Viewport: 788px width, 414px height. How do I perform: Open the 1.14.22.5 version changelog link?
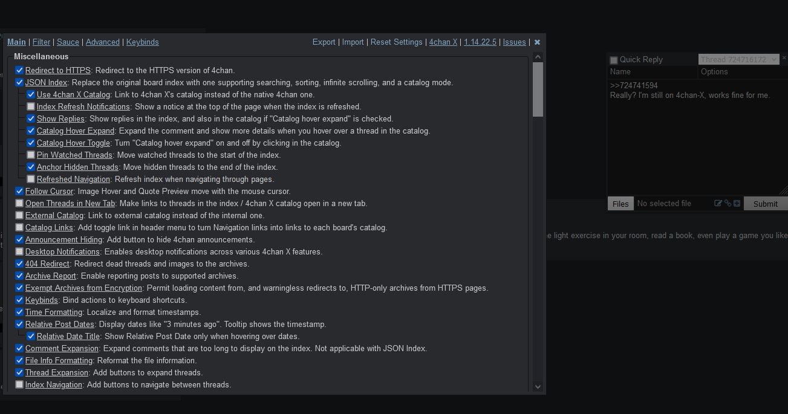point(480,42)
